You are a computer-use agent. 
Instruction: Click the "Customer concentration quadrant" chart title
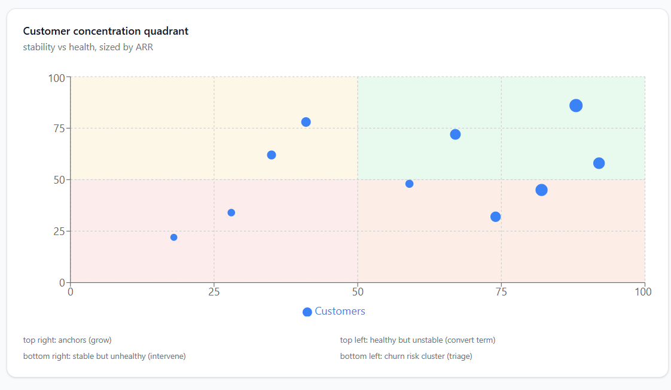click(106, 31)
